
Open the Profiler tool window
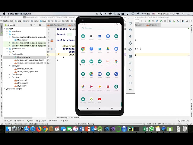[53, 121]
